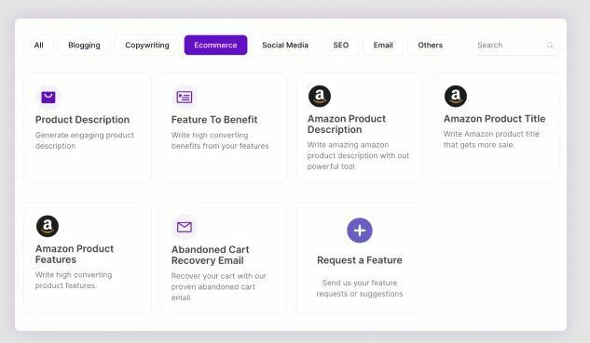Open the Copywriting category tab
590x343 pixels.
coord(147,45)
